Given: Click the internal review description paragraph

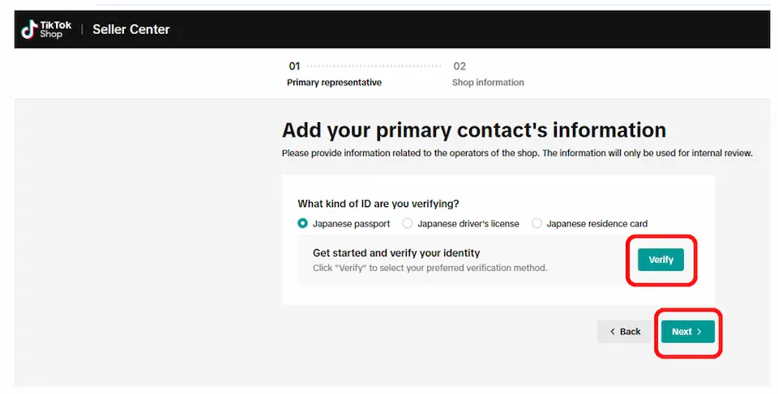Looking at the screenshot, I should [x=517, y=153].
